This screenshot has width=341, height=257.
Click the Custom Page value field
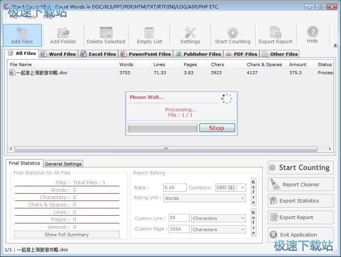[x=179, y=229]
